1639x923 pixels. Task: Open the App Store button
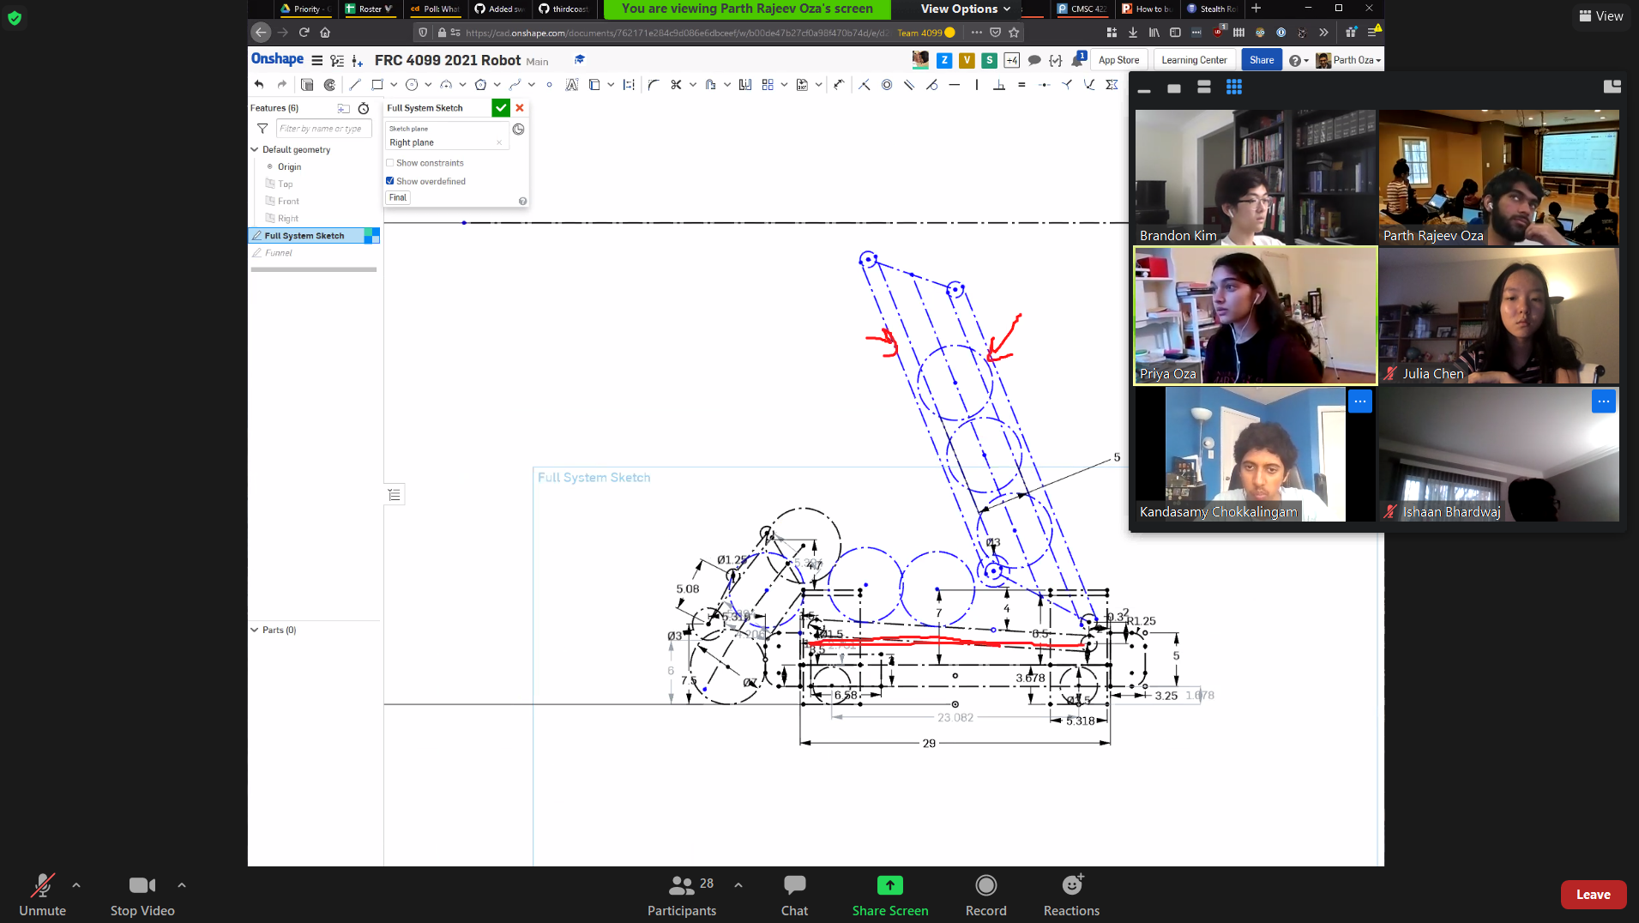pos(1118,60)
